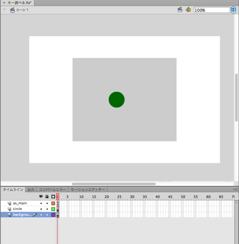Toggle visibility of all layers with eye icon
Viewport: 239px width, 244px height.
pos(41,196)
